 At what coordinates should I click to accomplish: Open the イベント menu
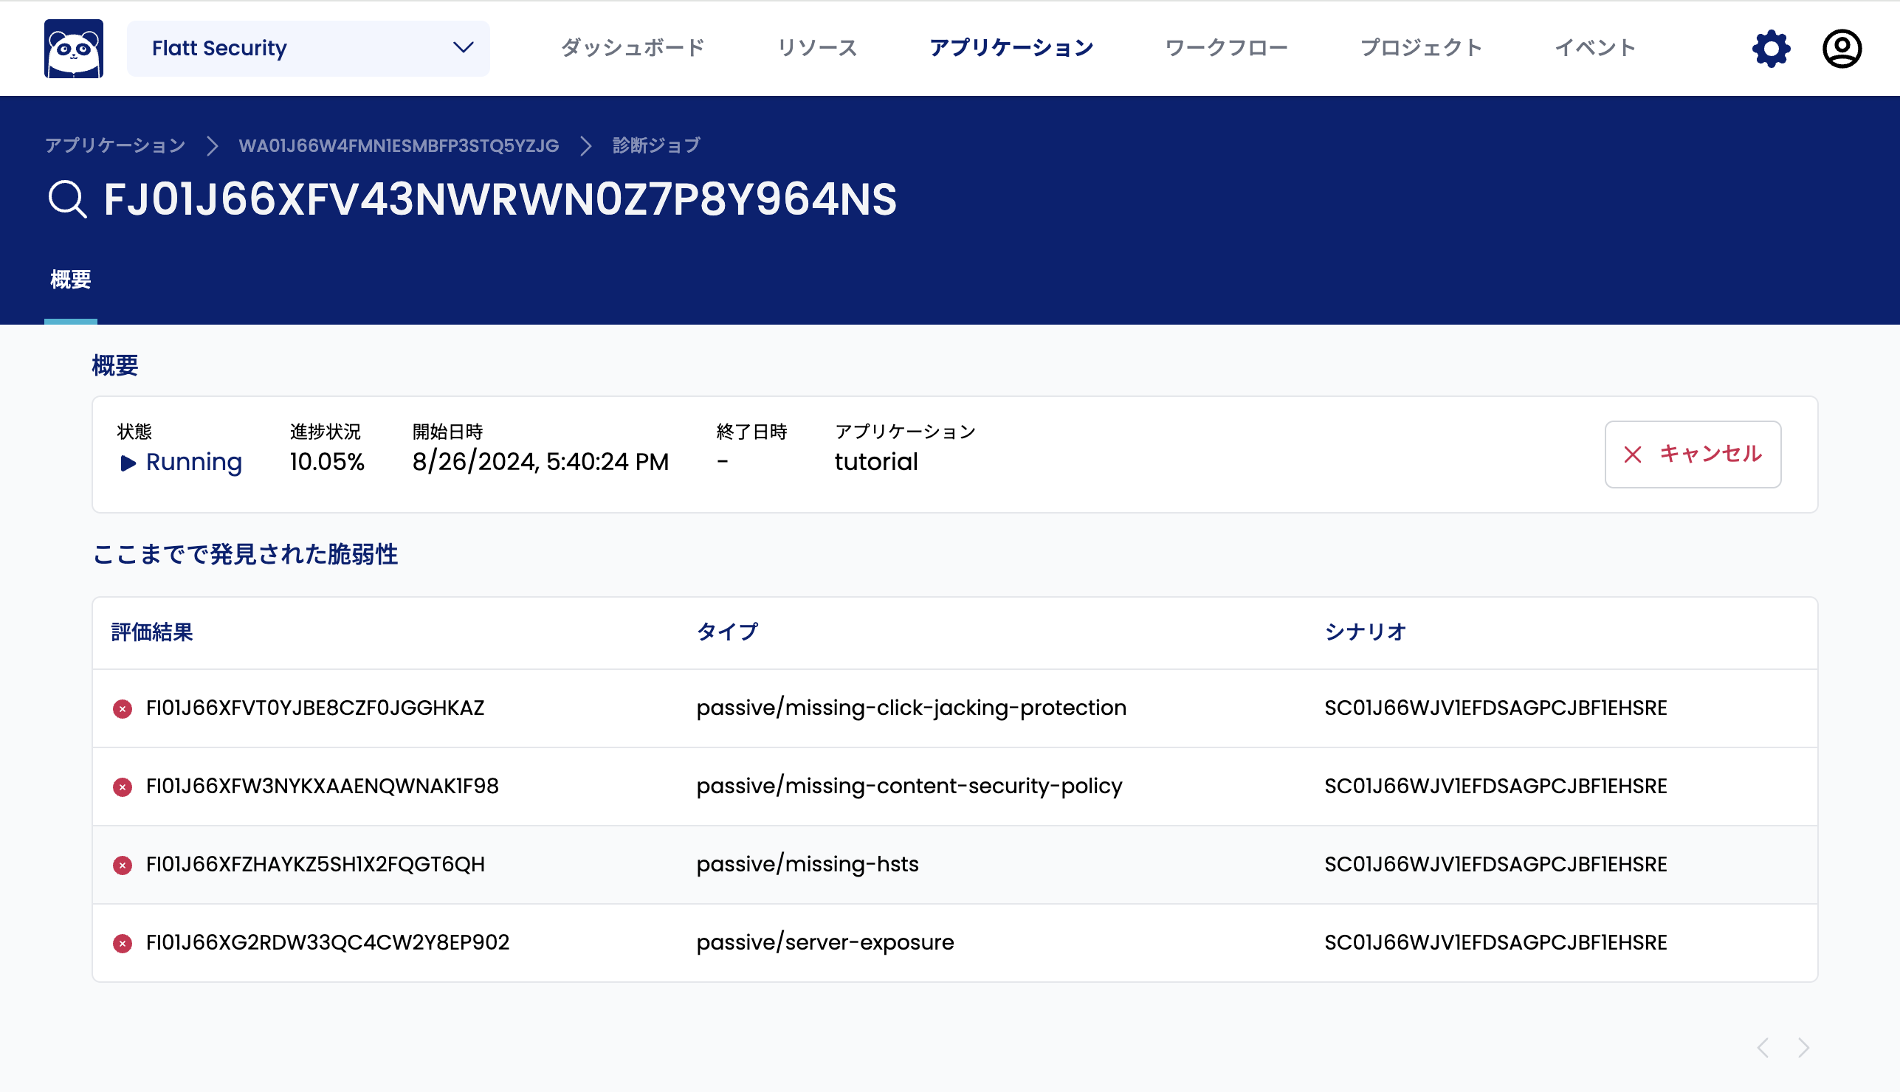click(x=1595, y=48)
